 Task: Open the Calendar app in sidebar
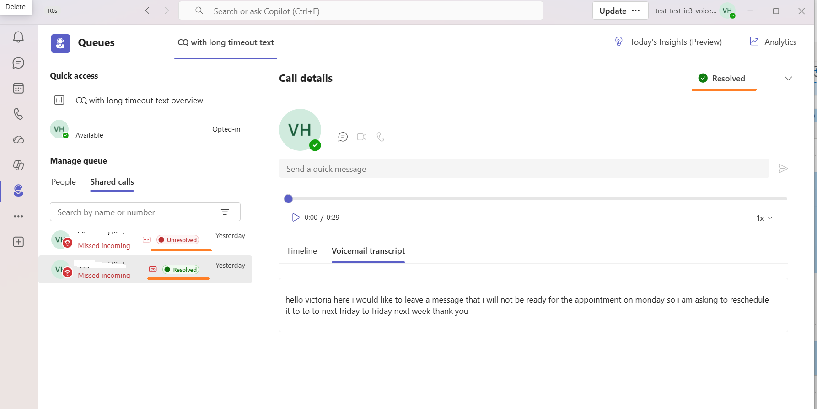click(x=18, y=89)
